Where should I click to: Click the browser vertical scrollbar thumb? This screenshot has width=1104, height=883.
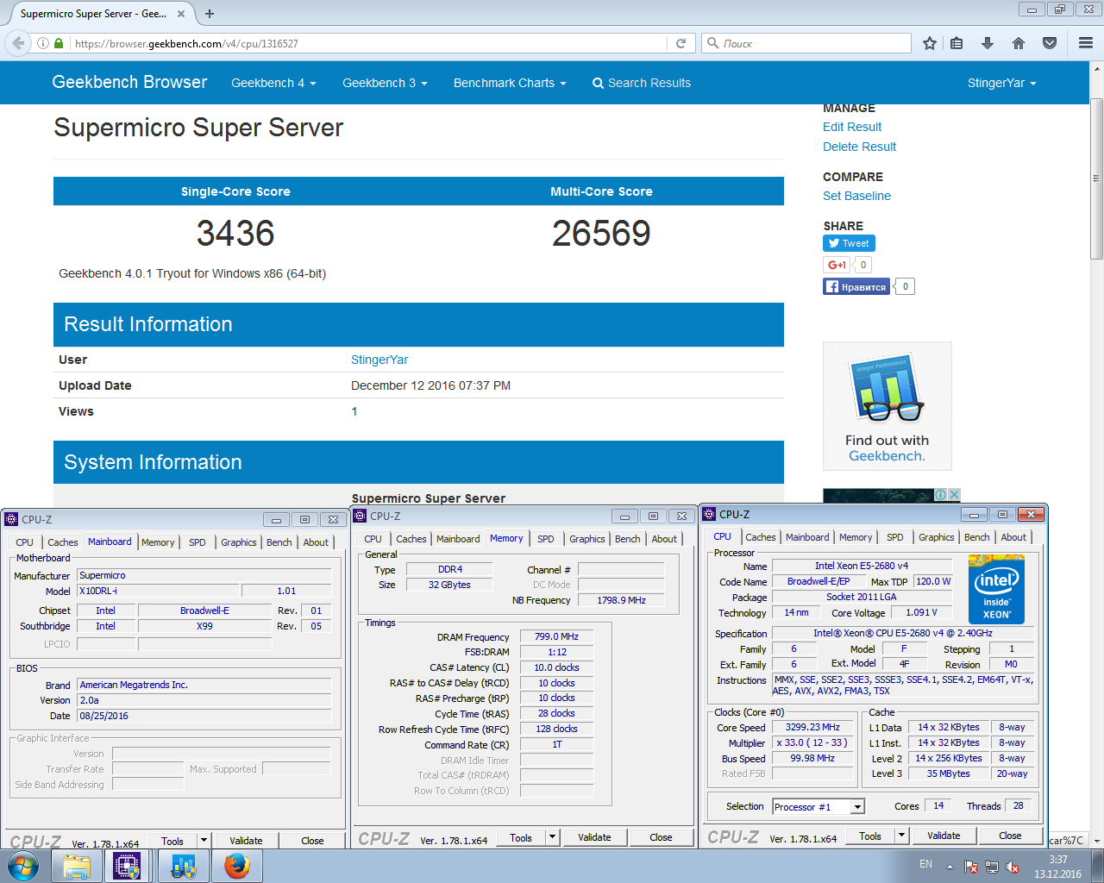pyautogui.click(x=1097, y=179)
